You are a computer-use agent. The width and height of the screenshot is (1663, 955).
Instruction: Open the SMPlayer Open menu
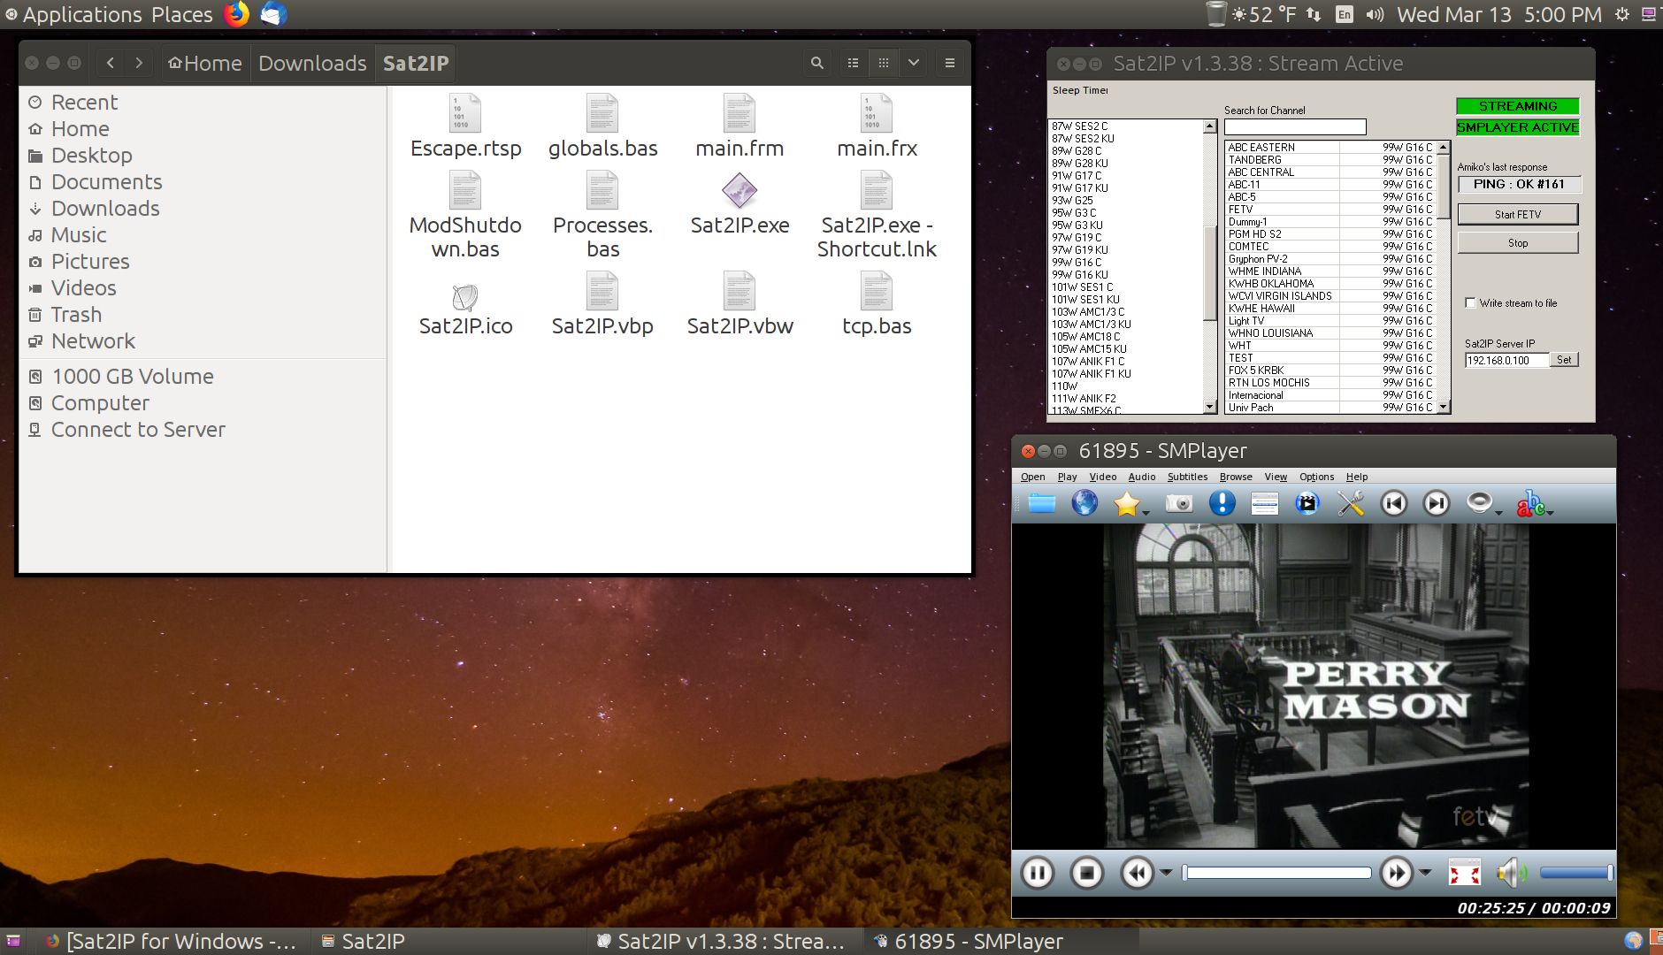[x=1032, y=477]
